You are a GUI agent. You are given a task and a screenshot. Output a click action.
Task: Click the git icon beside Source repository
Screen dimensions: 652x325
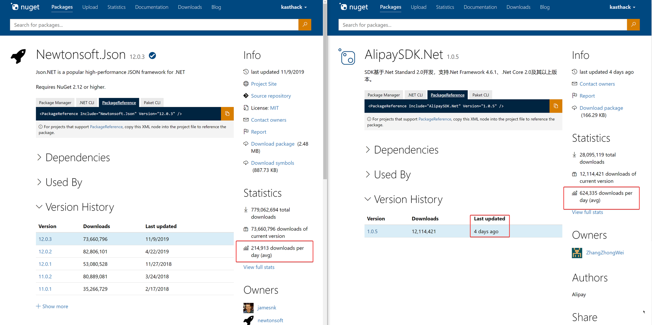246,96
